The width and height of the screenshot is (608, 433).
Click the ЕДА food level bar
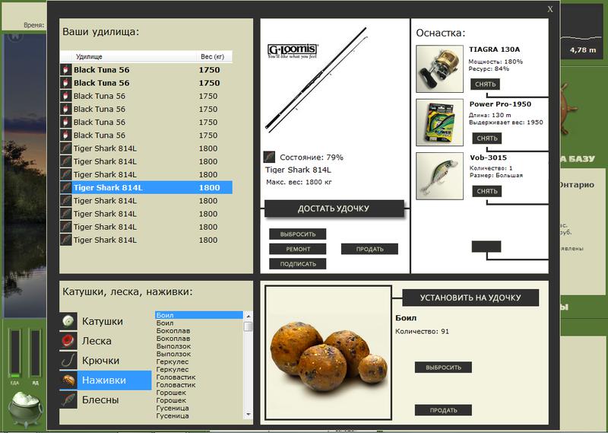coord(15,352)
